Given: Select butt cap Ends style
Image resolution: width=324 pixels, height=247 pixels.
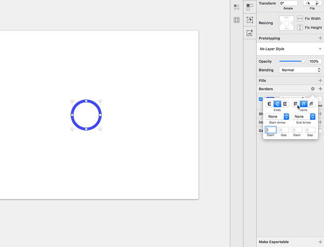Looking at the screenshot, I should (x=269, y=104).
